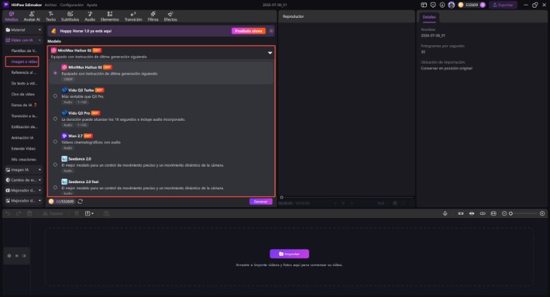Click the layout switch icon in title bar
The image size is (550, 297).
point(423,5)
